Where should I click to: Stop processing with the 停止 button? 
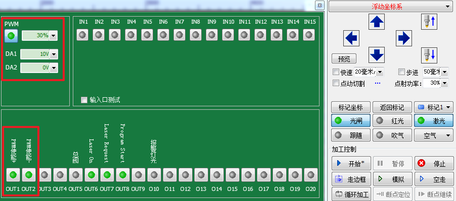(434, 164)
